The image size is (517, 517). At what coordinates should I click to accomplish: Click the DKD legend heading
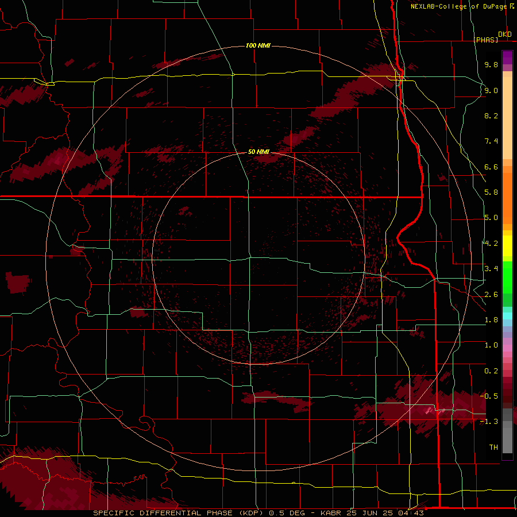(x=505, y=34)
